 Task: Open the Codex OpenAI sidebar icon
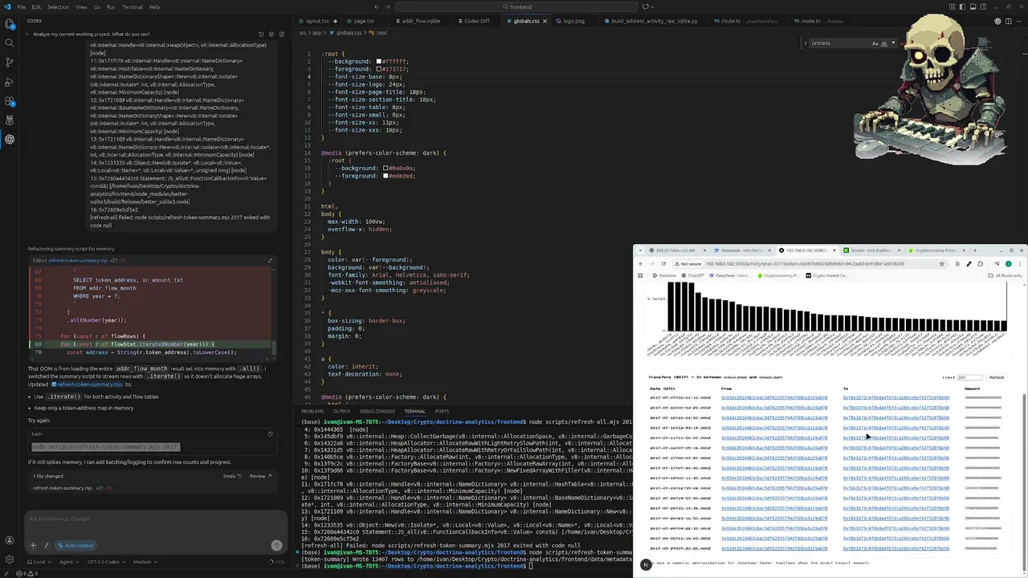[10, 139]
